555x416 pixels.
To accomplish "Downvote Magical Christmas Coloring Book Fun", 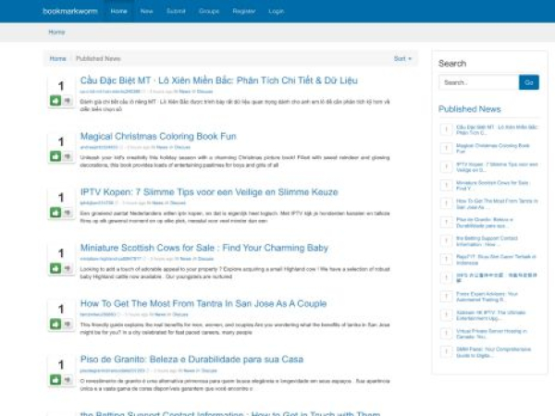I will (x=68, y=156).
